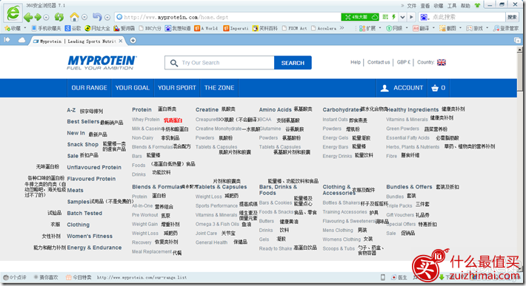Click the Contact us link

[379, 62]
